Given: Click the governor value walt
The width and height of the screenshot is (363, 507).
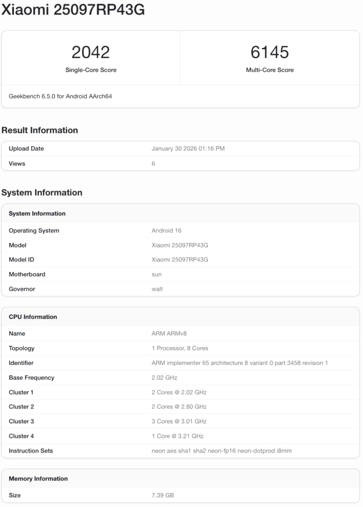Looking at the screenshot, I should click(x=157, y=289).
